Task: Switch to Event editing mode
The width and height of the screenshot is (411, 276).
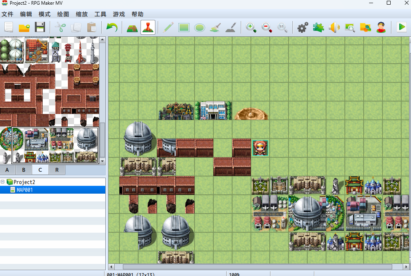Action: [148, 27]
